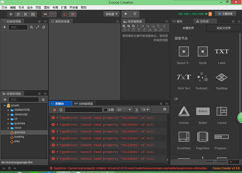
Task: Open the 文件 menu
Action: click(4, 8)
